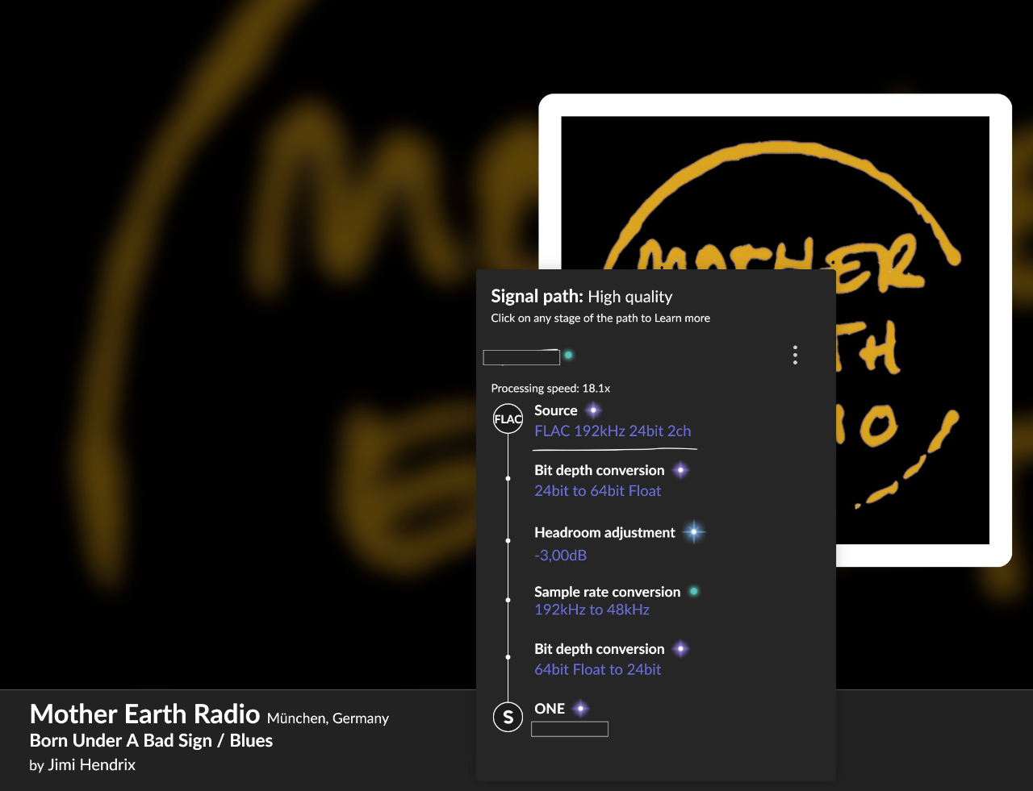
Task: Click the FLAC source format circle icon
Action: 508,418
